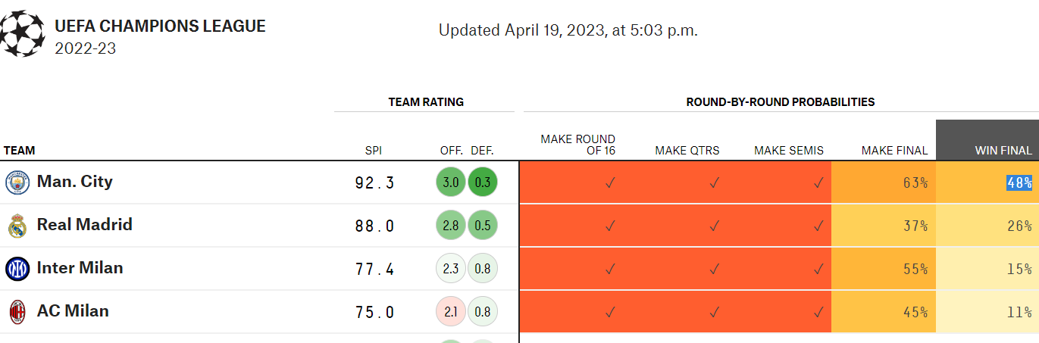Click the UEFA CHAMPIONS LEAGUE title
Screen dimensions: 1039x343
click(160, 27)
